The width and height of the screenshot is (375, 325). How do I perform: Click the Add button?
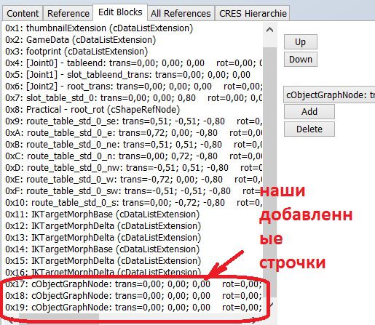[x=309, y=112]
